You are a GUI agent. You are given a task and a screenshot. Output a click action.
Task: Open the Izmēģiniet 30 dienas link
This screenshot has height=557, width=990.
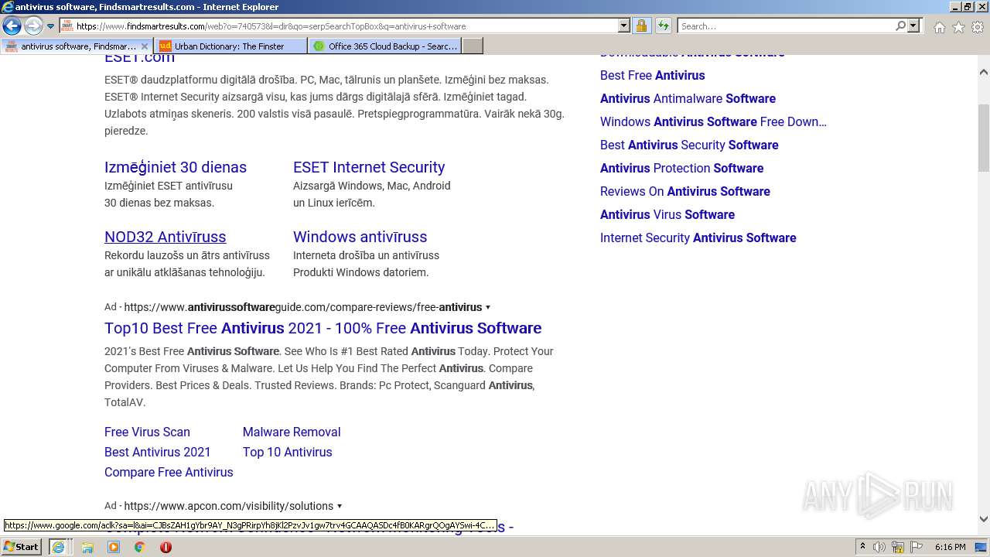pyautogui.click(x=176, y=167)
